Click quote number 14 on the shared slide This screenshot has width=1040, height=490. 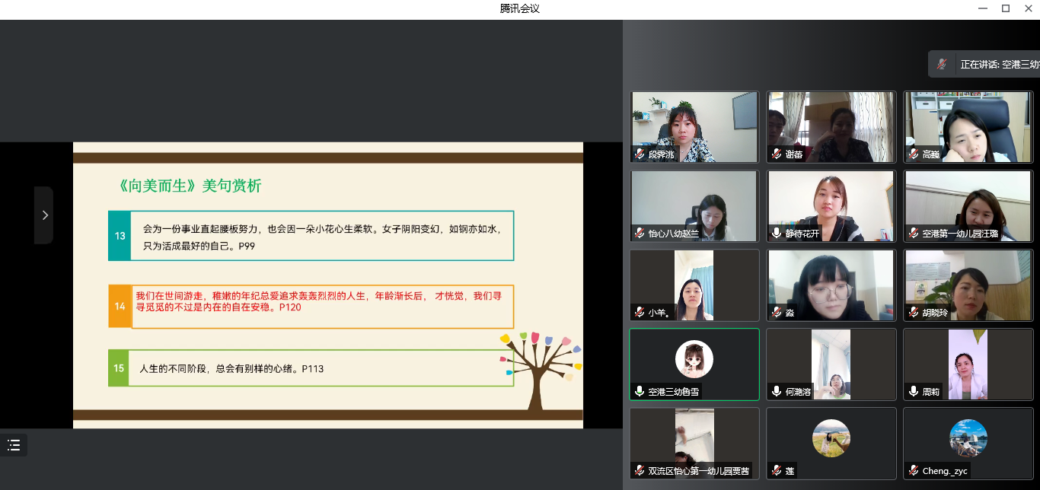[x=120, y=307]
